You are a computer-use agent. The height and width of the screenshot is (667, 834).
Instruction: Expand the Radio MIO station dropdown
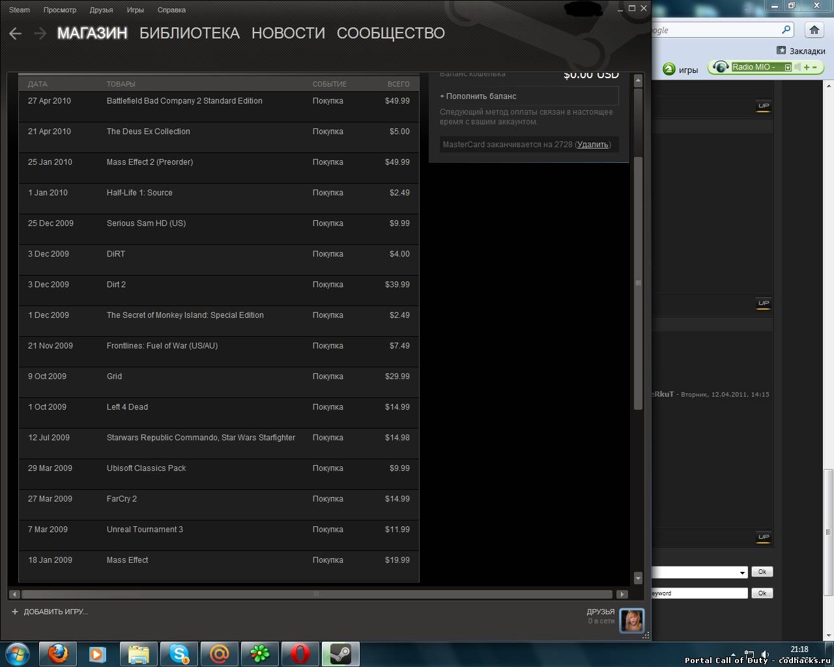[787, 68]
